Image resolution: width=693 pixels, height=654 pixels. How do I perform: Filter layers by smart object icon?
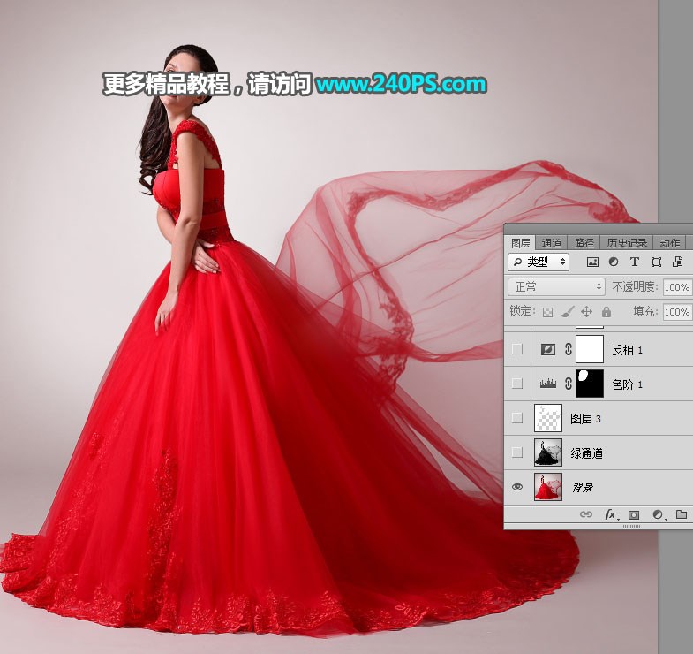click(x=677, y=262)
